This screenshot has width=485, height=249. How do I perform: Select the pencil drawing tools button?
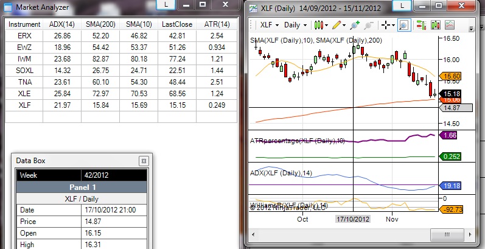click(x=337, y=25)
